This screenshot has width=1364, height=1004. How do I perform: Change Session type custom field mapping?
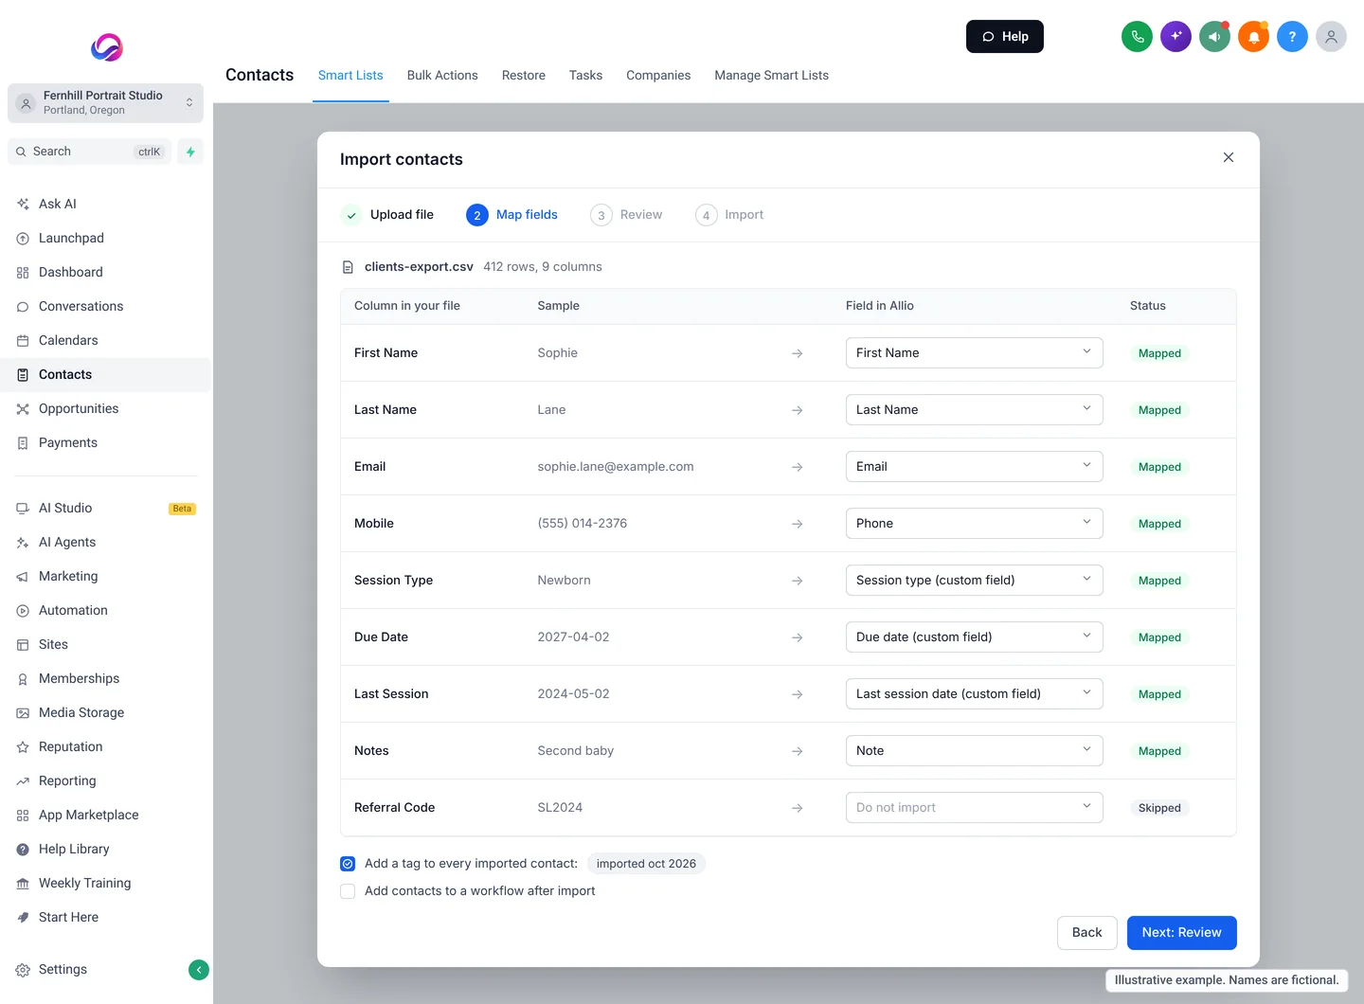(974, 580)
